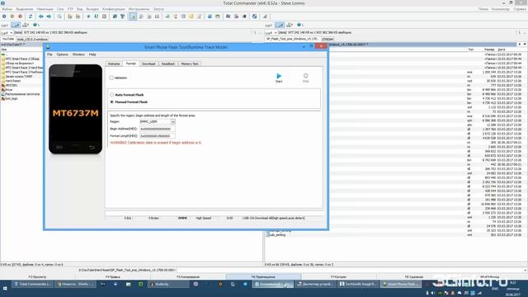528x297 pixels.
Task: Click the Flash Tool title bar app icon
Action: pos(48,47)
